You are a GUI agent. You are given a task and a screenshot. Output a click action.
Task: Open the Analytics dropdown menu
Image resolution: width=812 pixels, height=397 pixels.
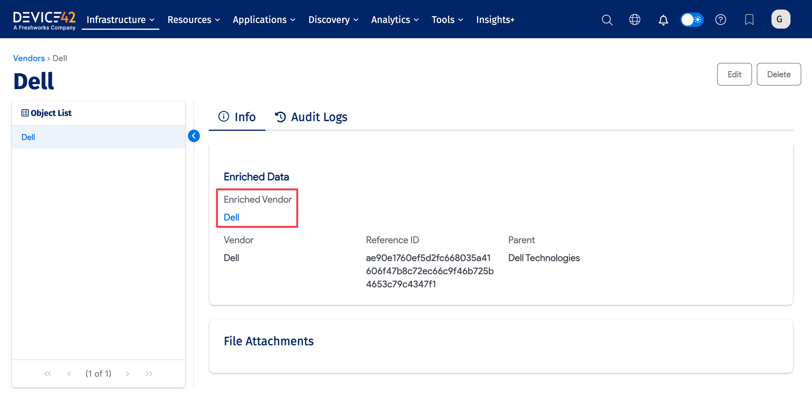click(x=395, y=19)
